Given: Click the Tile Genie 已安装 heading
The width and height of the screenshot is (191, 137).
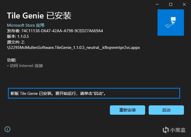Looking at the screenshot, I should click(39, 16).
